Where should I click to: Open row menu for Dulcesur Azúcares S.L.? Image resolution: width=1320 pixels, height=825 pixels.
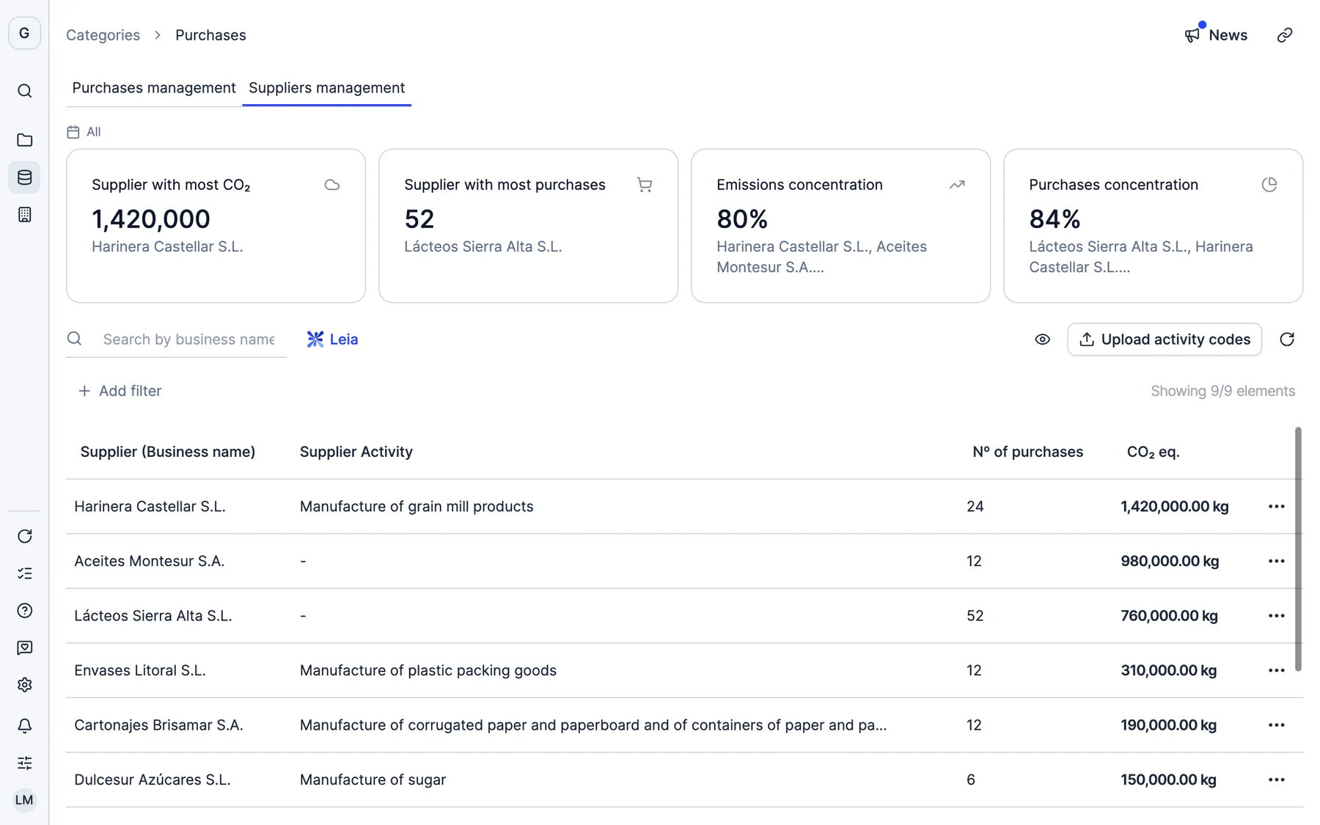click(x=1276, y=780)
